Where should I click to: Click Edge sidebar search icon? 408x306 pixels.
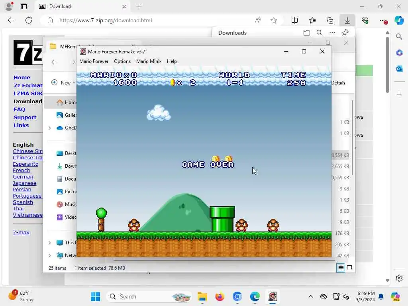tap(399, 37)
